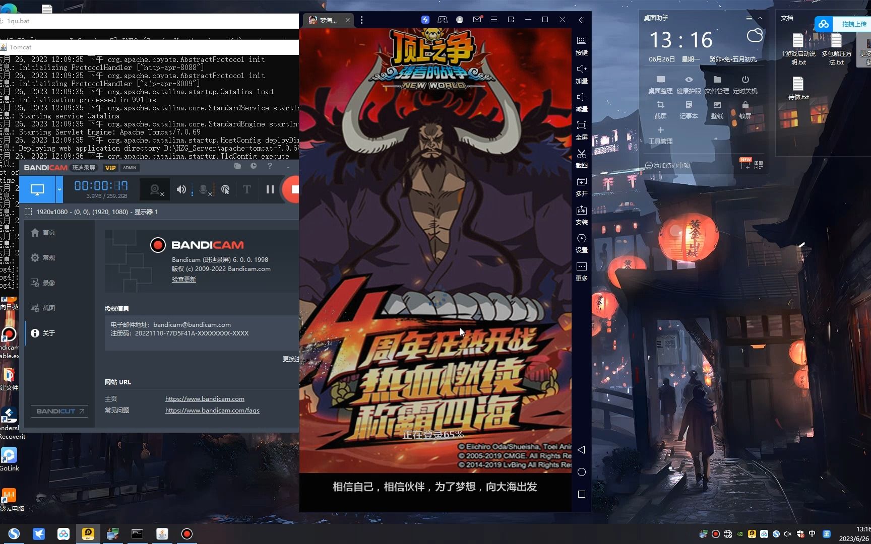This screenshot has width=871, height=544.
Task: Pause the Bandicam recording
Action: (270, 189)
